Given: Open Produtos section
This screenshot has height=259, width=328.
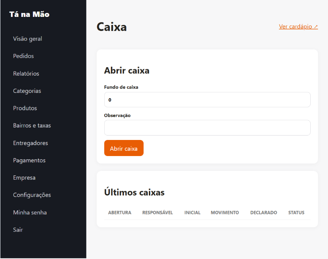Looking at the screenshot, I should (x=25, y=108).
